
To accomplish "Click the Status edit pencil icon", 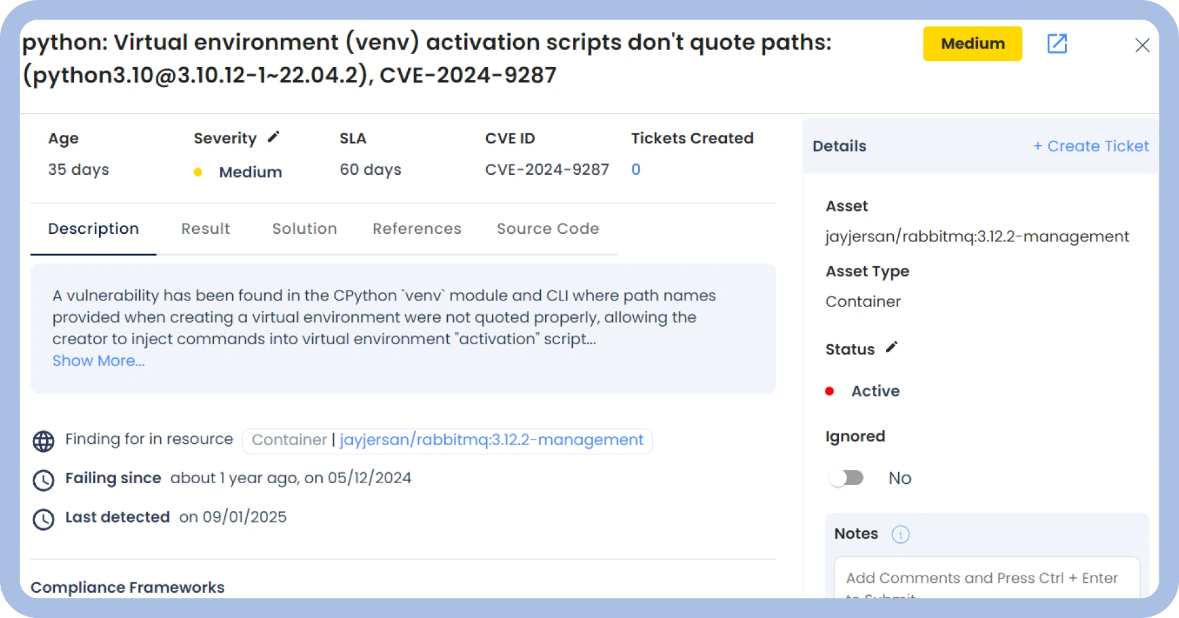I will pyautogui.click(x=891, y=348).
